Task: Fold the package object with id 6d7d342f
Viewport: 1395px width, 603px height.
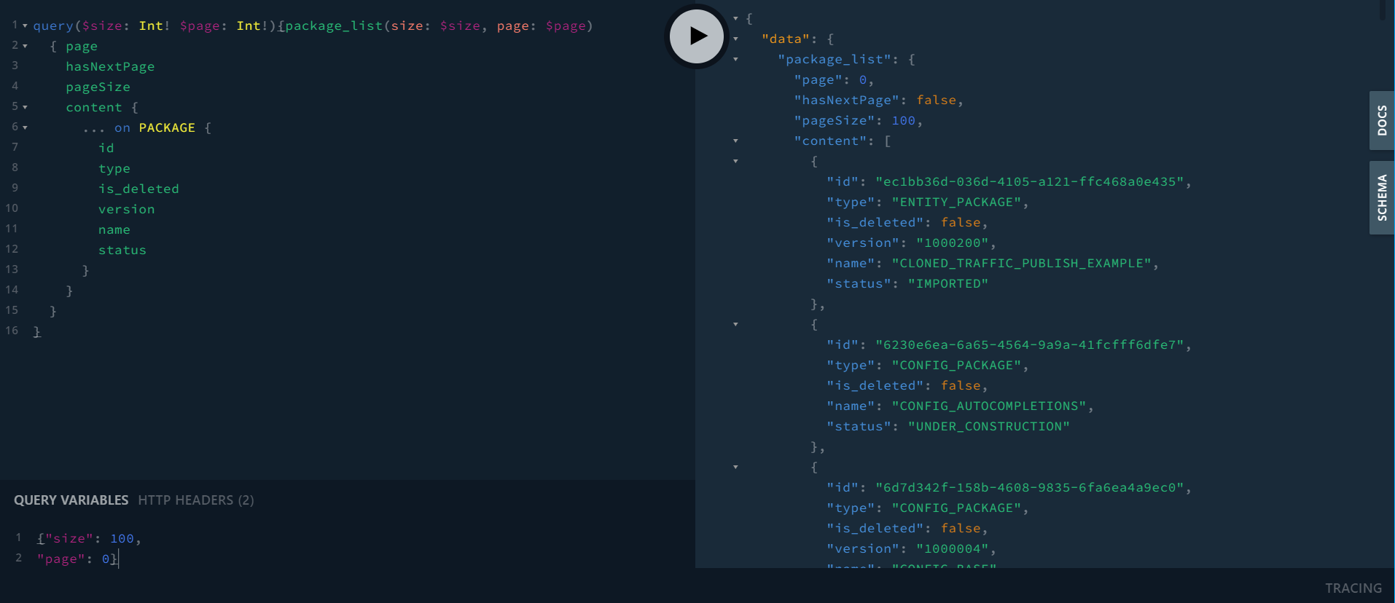Action: (x=735, y=467)
